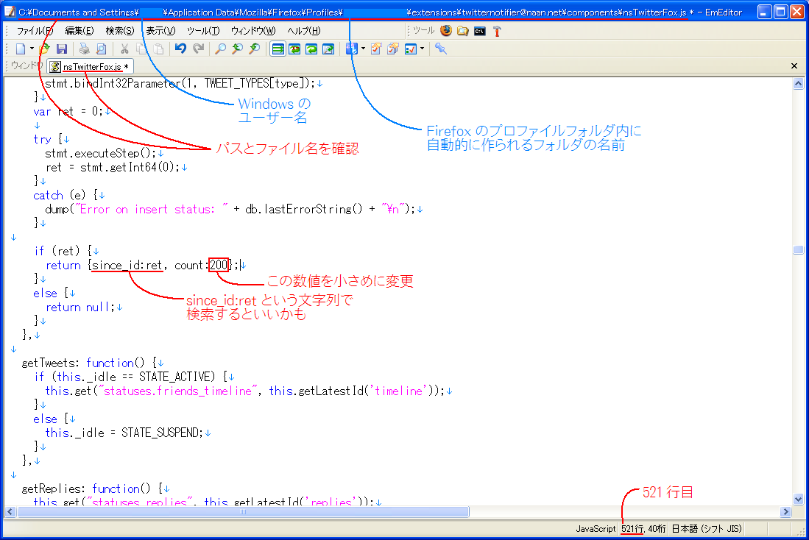Click JavaScript configuration in status bar
809x540 pixels.
click(595, 529)
